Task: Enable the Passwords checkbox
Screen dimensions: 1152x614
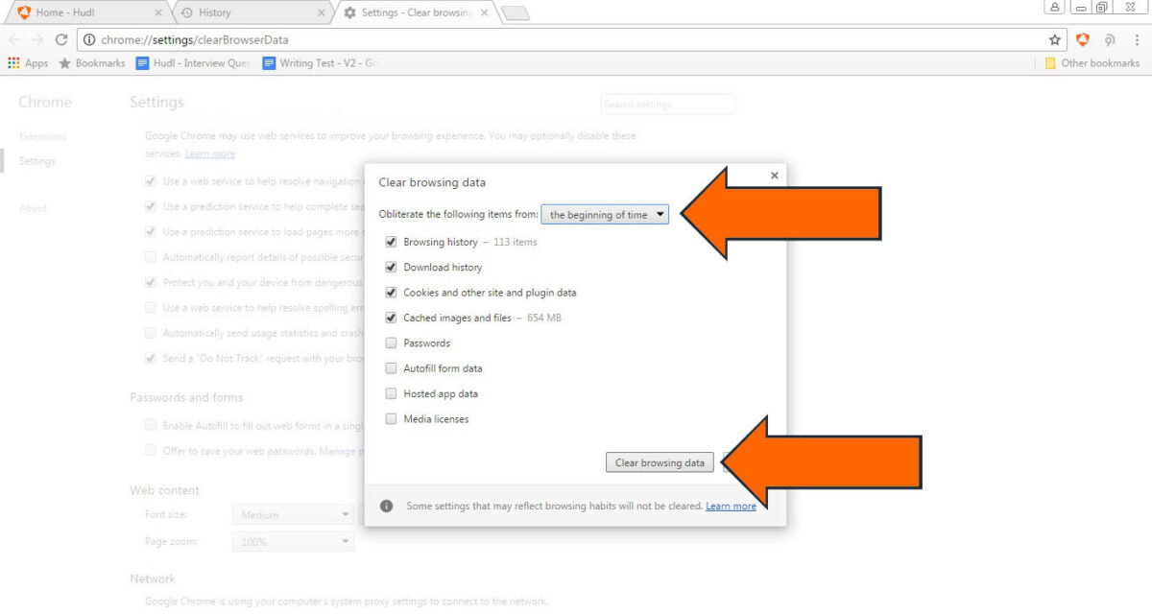Action: (x=391, y=343)
